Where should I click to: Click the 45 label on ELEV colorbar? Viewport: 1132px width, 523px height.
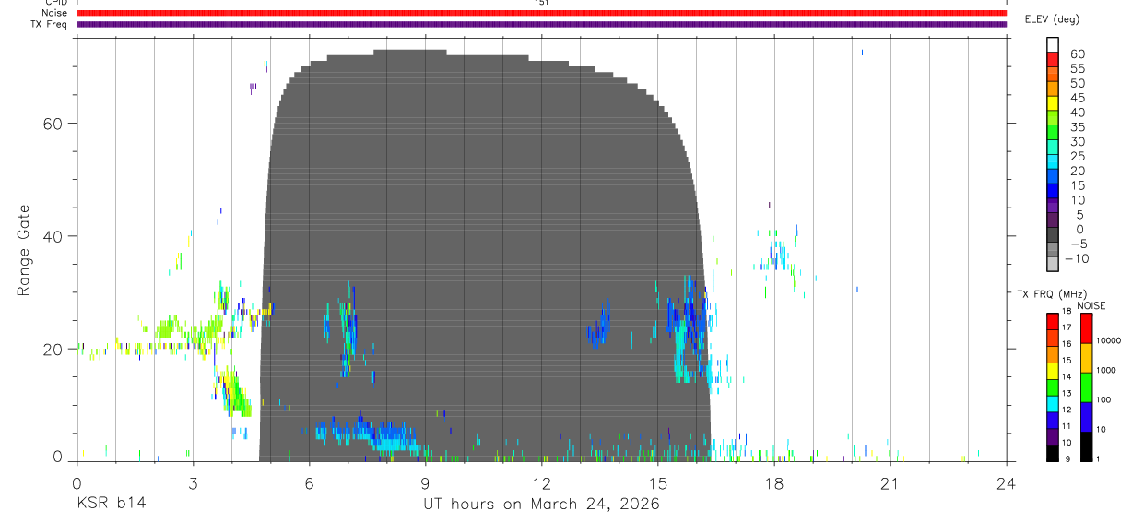1078,98
